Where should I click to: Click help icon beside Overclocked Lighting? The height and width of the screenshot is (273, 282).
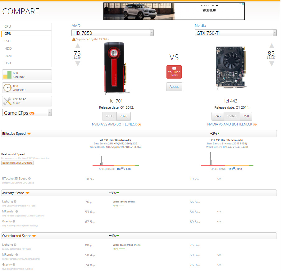[x=15, y=245]
